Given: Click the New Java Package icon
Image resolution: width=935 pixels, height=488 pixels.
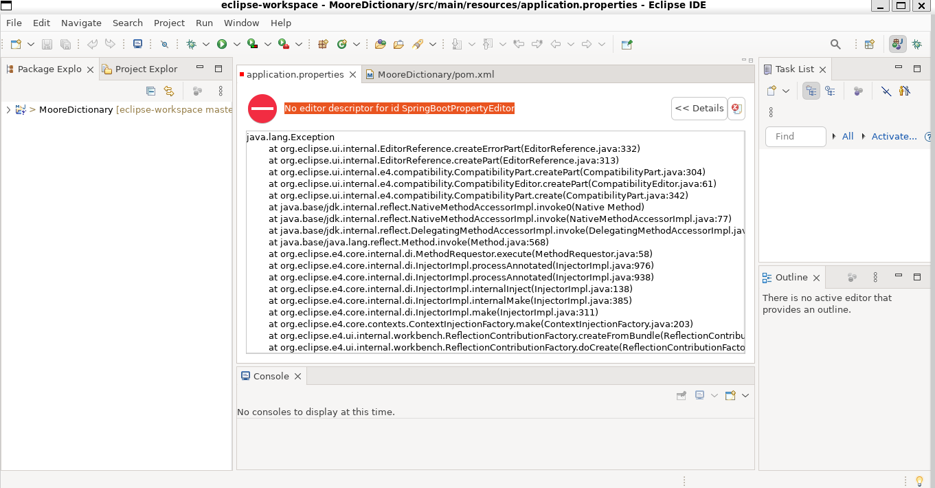Looking at the screenshot, I should (323, 44).
